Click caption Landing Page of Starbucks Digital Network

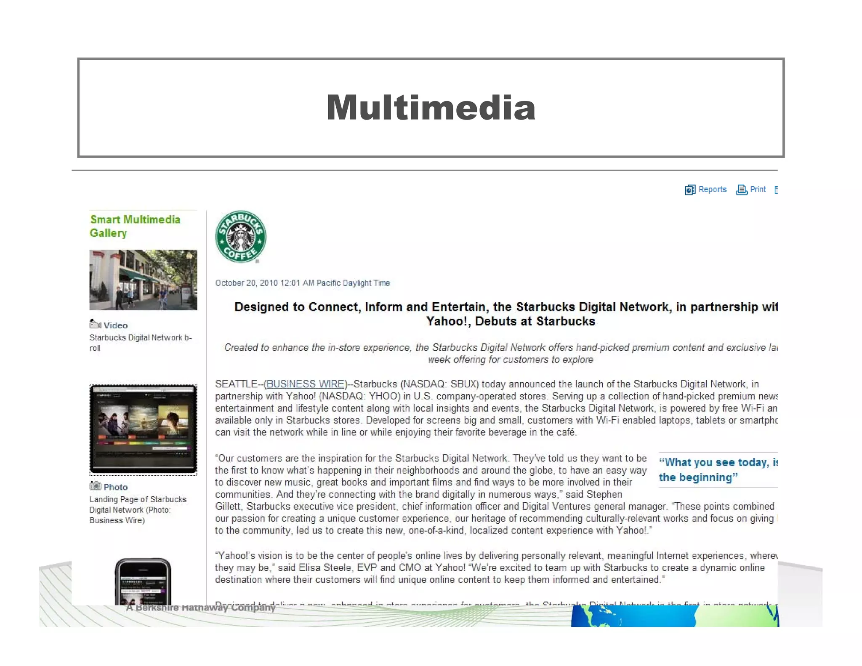point(138,510)
